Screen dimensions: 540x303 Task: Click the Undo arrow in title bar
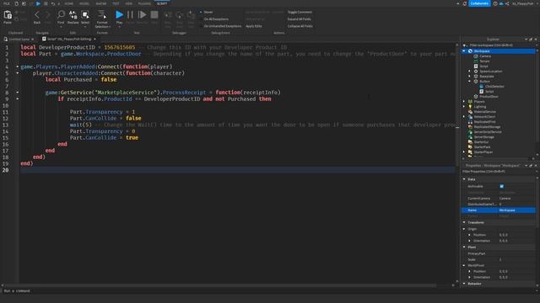tap(53, 3)
